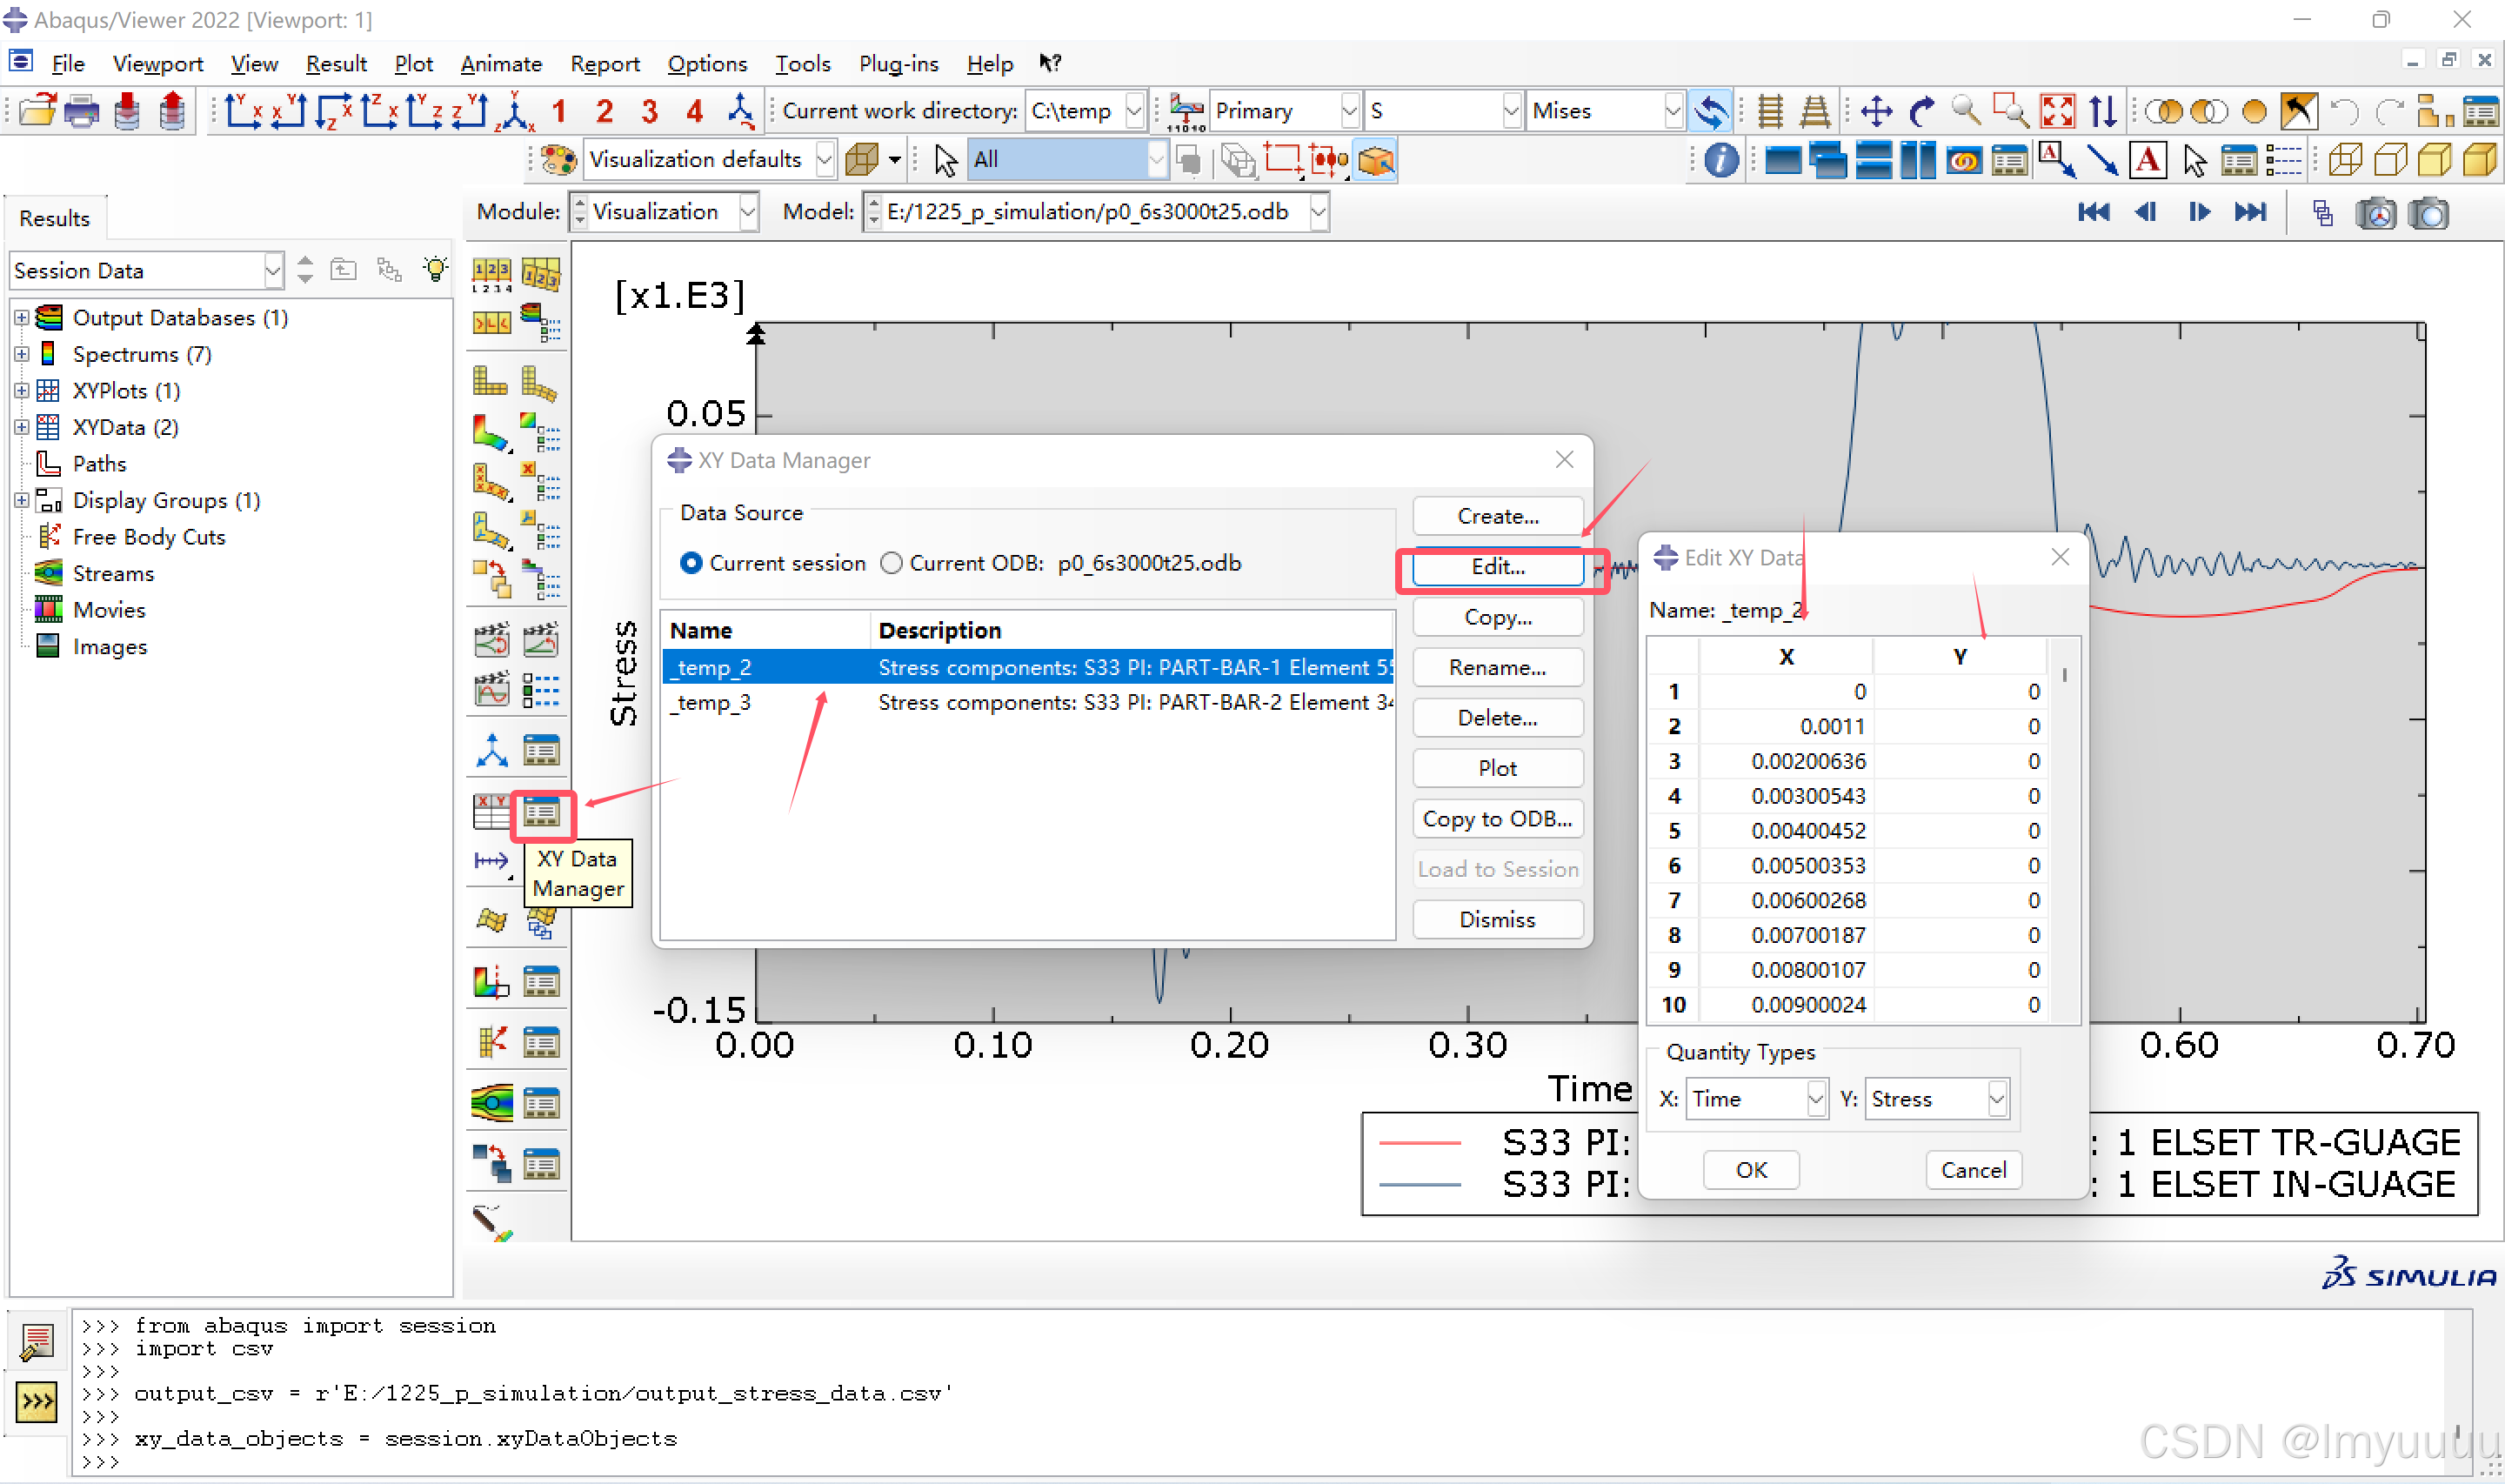Open the Result menu
2505x1484 pixels.
click(336, 64)
